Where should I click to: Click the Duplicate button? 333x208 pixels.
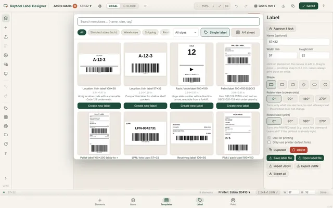pos(277,150)
